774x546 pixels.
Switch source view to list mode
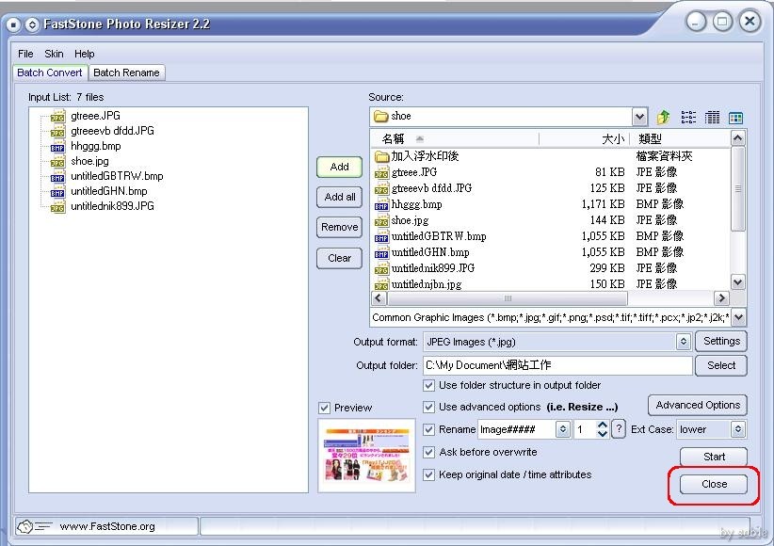(x=688, y=117)
